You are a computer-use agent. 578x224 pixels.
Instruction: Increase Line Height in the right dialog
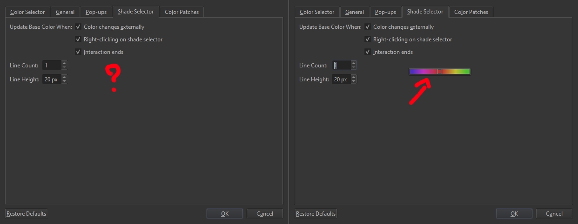[354, 77]
